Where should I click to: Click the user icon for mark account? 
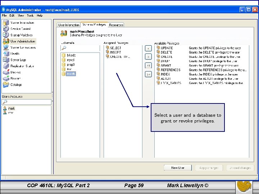[5, 108]
